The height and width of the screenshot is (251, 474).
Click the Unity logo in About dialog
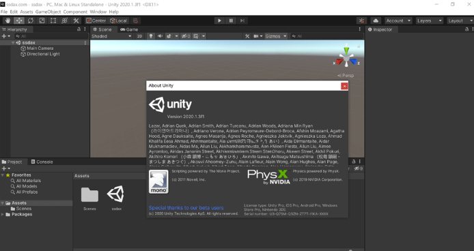(x=171, y=104)
